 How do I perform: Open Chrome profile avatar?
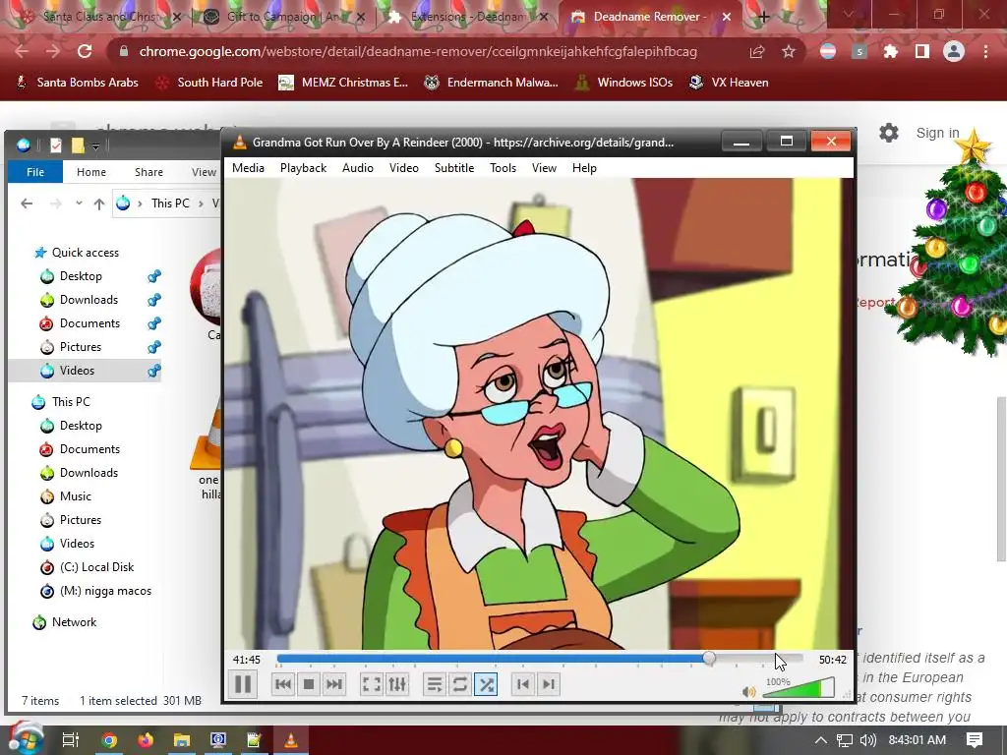[x=954, y=51]
